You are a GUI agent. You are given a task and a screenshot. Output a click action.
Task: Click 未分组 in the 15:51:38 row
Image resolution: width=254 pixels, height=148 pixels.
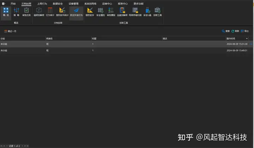(x=4, y=44)
